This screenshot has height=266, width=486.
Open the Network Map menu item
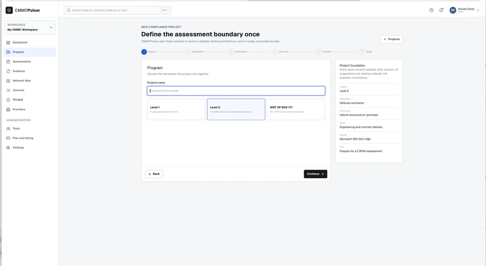coord(30,81)
